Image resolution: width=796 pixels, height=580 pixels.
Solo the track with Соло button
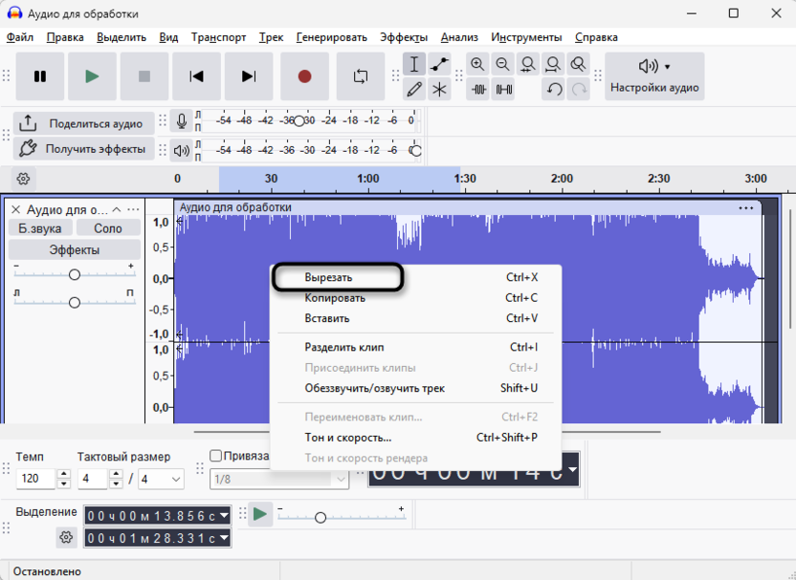coord(108,228)
